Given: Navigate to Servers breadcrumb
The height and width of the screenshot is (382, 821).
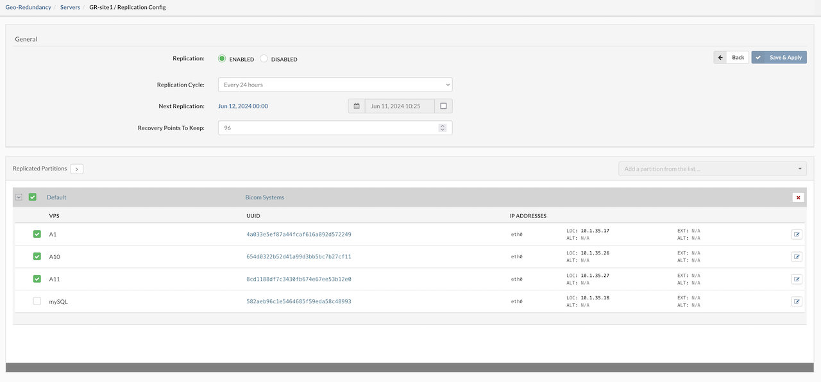Looking at the screenshot, I should point(71,7).
